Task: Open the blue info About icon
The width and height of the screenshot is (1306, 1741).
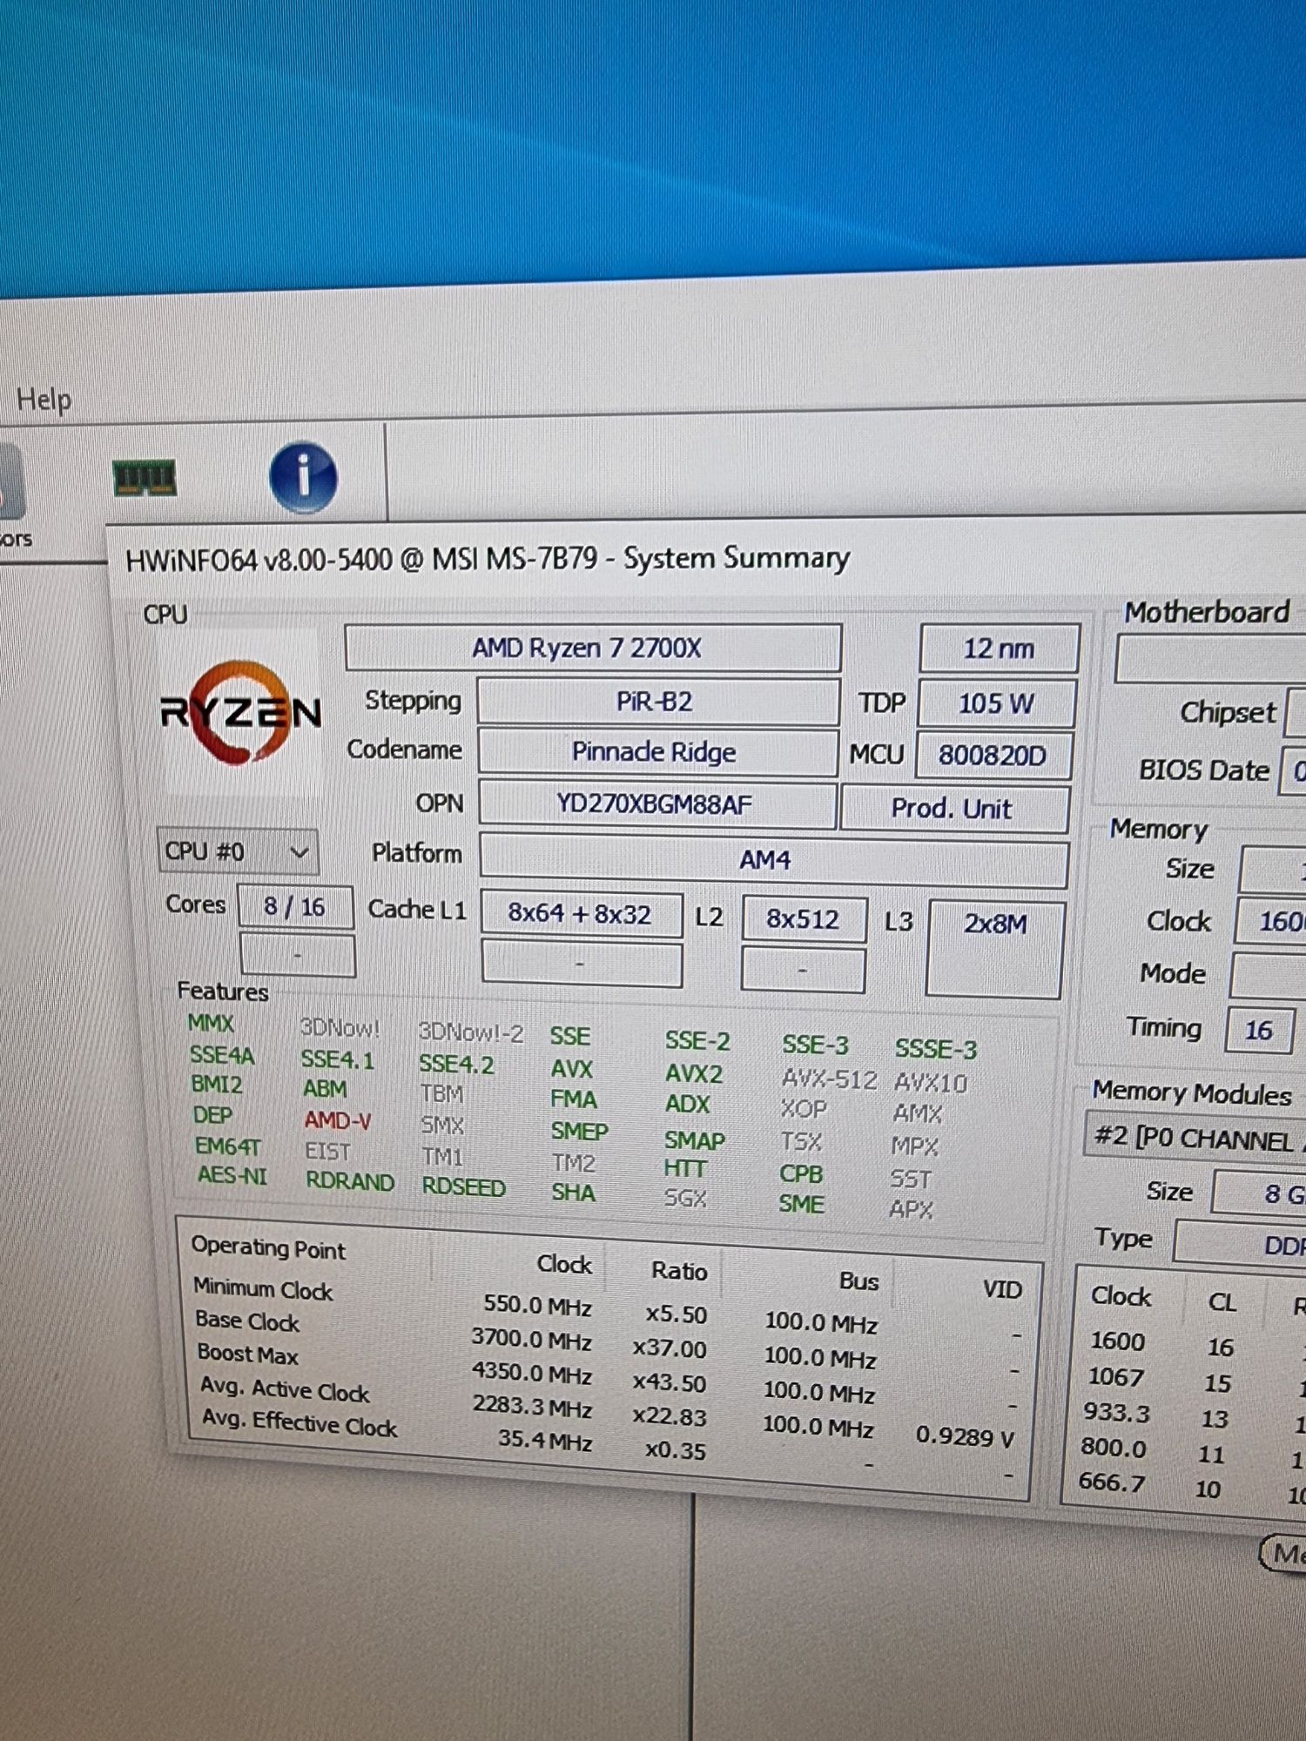Action: (303, 477)
